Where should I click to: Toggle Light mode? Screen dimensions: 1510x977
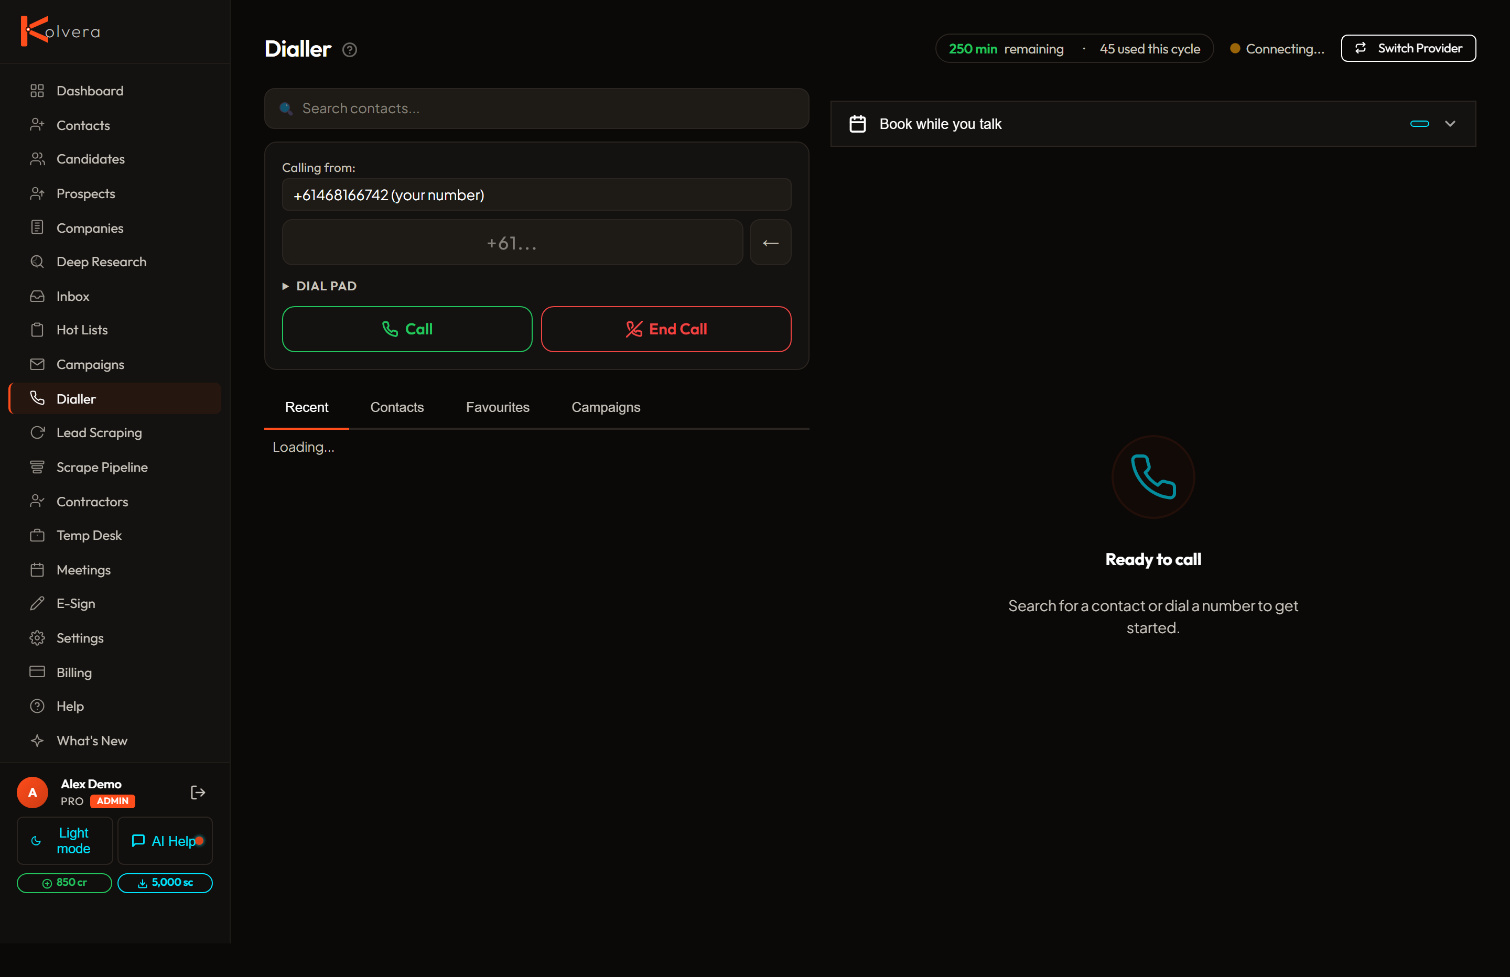coord(64,841)
